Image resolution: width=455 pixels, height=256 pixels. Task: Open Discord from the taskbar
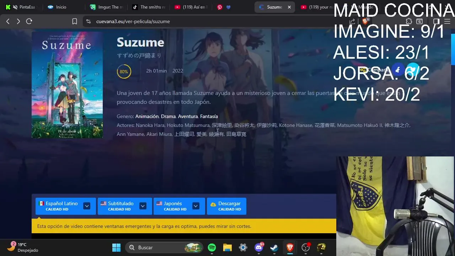(259, 247)
